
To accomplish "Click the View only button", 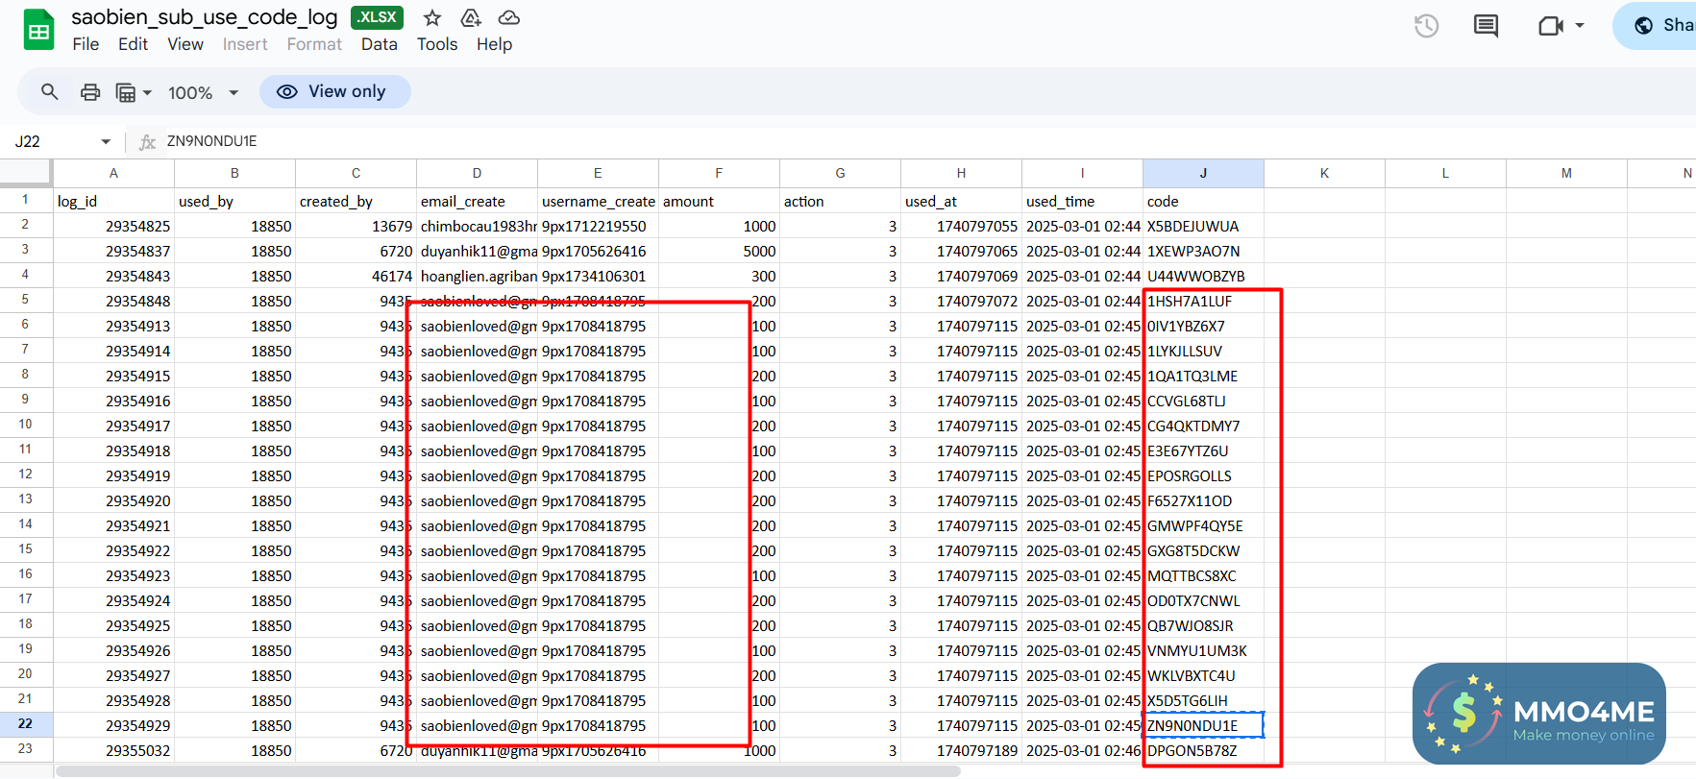I will (334, 91).
